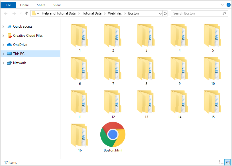Select the Boston.html Chrome file icon
The width and height of the screenshot is (232, 166).
[113, 134]
